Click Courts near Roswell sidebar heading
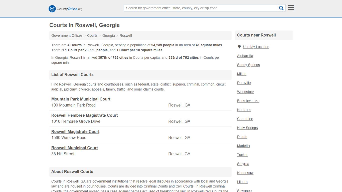 coord(256,35)
